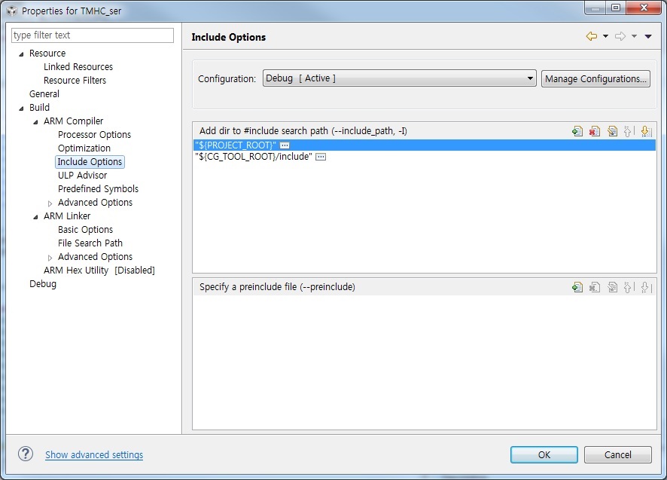This screenshot has height=480, width=667.
Task: Open Processor Options page
Action: click(94, 135)
